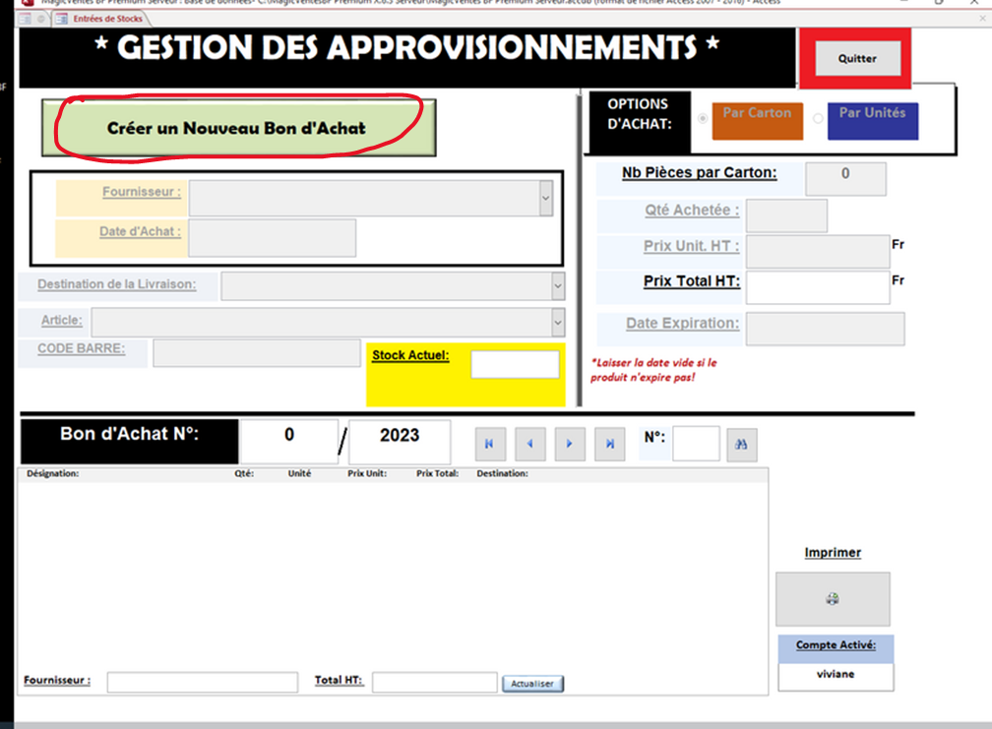This screenshot has width=992, height=729.
Task: Click the Actualiser button
Action: (x=532, y=684)
